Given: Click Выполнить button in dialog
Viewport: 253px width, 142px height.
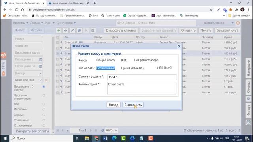Looking at the screenshot, I should click(x=133, y=105).
